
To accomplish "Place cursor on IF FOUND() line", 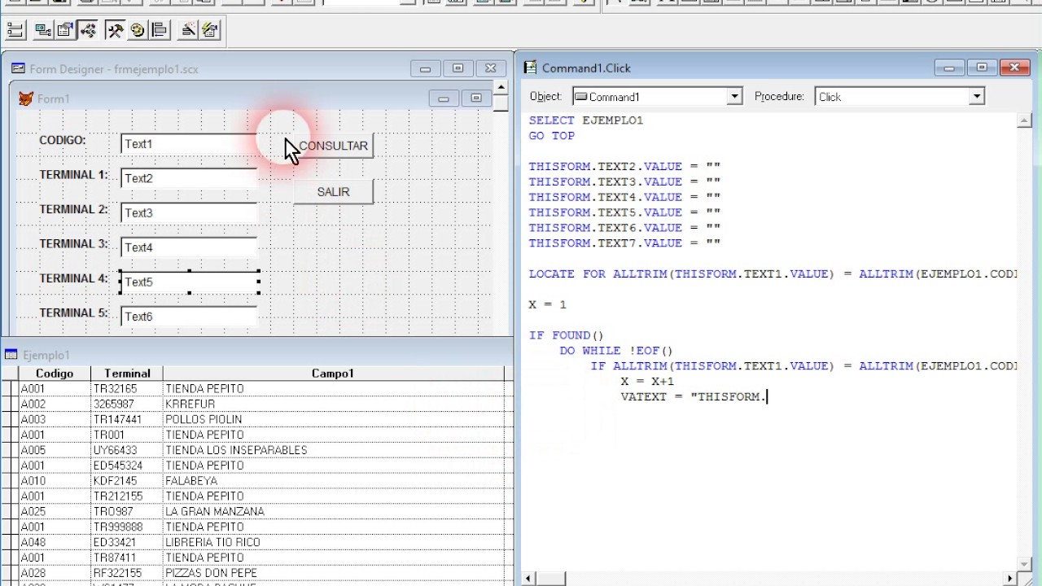I will click(x=567, y=335).
